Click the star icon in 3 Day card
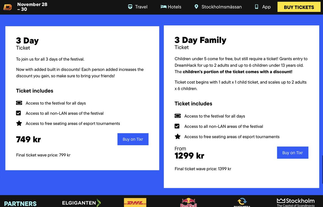323x207 pixels. click(19, 123)
